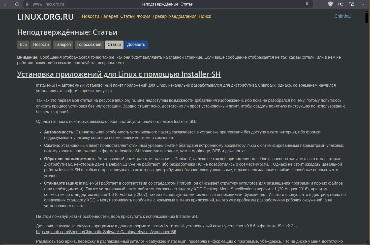Click the browser back arrow
370x245 pixels.
[6, 4]
